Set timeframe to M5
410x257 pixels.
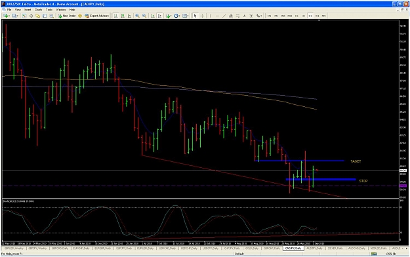pyautogui.click(x=276, y=16)
